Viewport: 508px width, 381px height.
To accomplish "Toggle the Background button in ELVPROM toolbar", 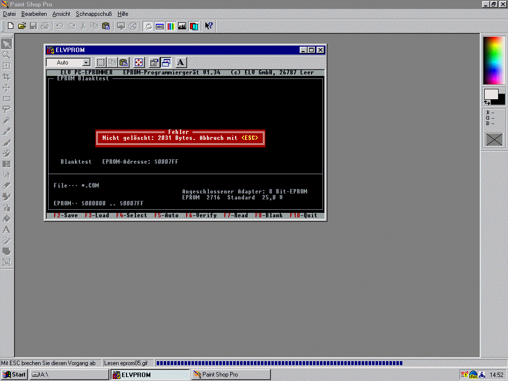I will [x=166, y=62].
